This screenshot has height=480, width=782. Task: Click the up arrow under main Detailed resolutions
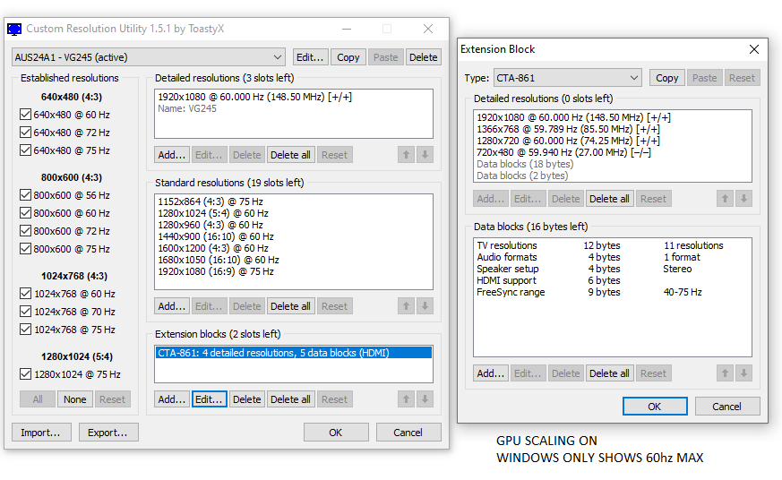(x=406, y=155)
